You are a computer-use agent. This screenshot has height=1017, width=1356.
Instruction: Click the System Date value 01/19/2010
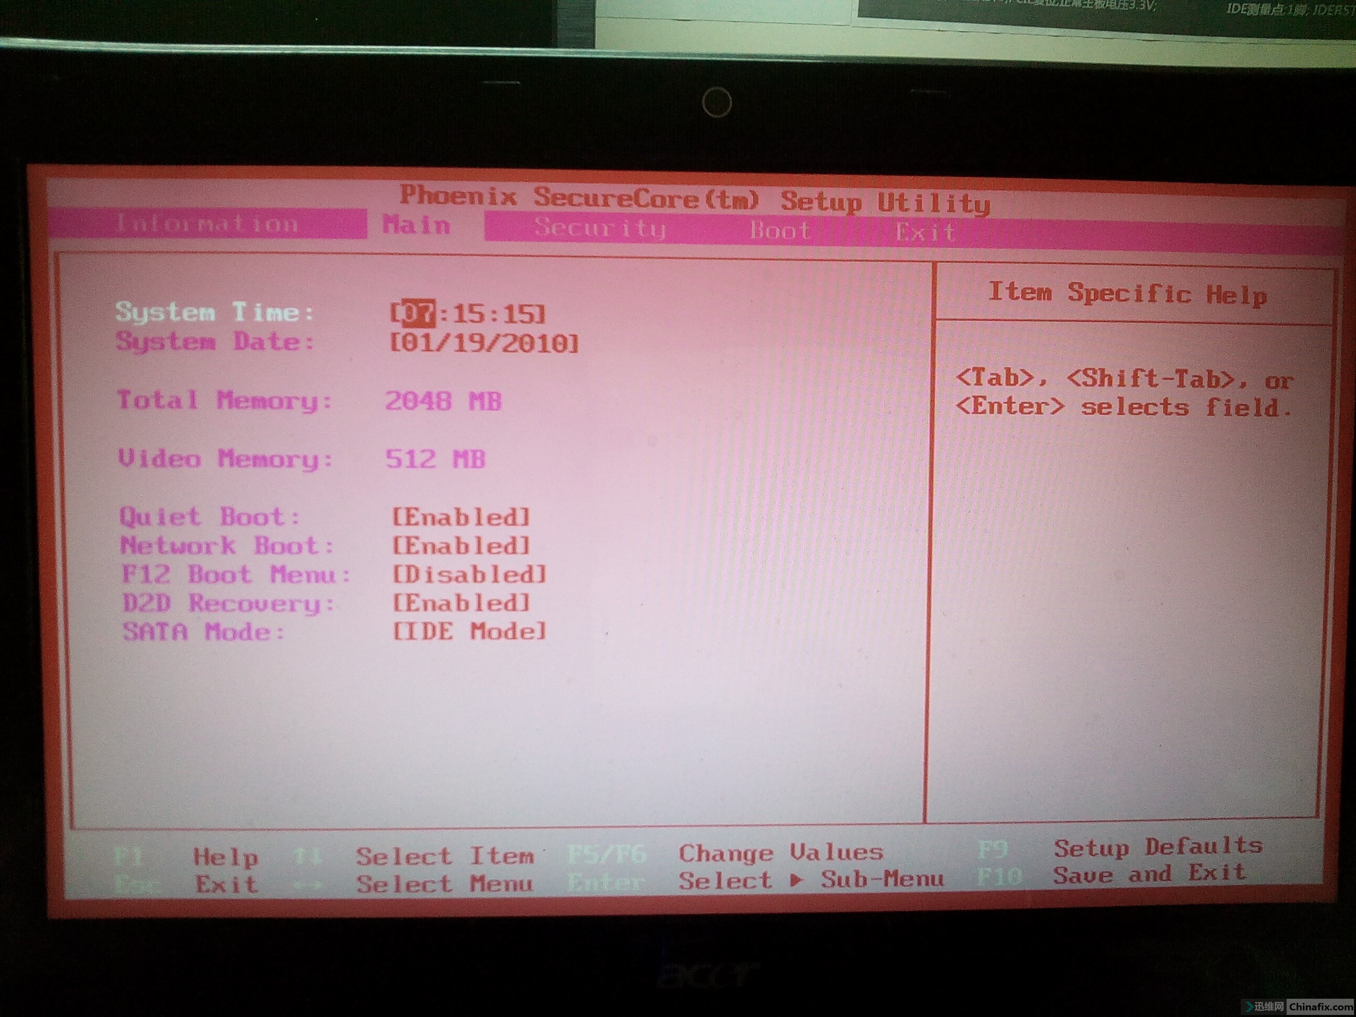pos(484,343)
